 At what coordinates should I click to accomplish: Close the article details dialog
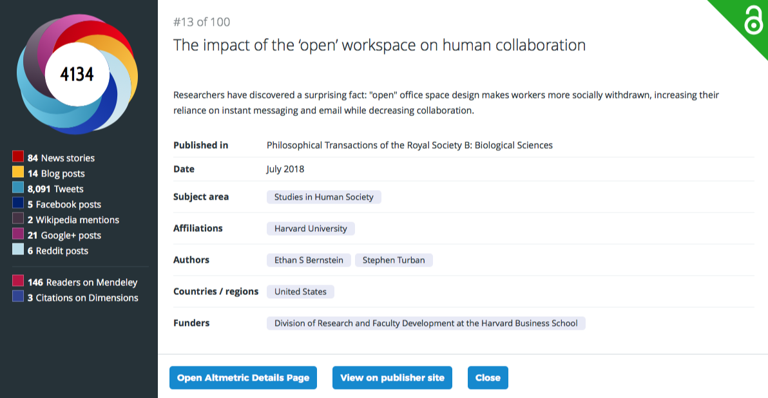488,377
